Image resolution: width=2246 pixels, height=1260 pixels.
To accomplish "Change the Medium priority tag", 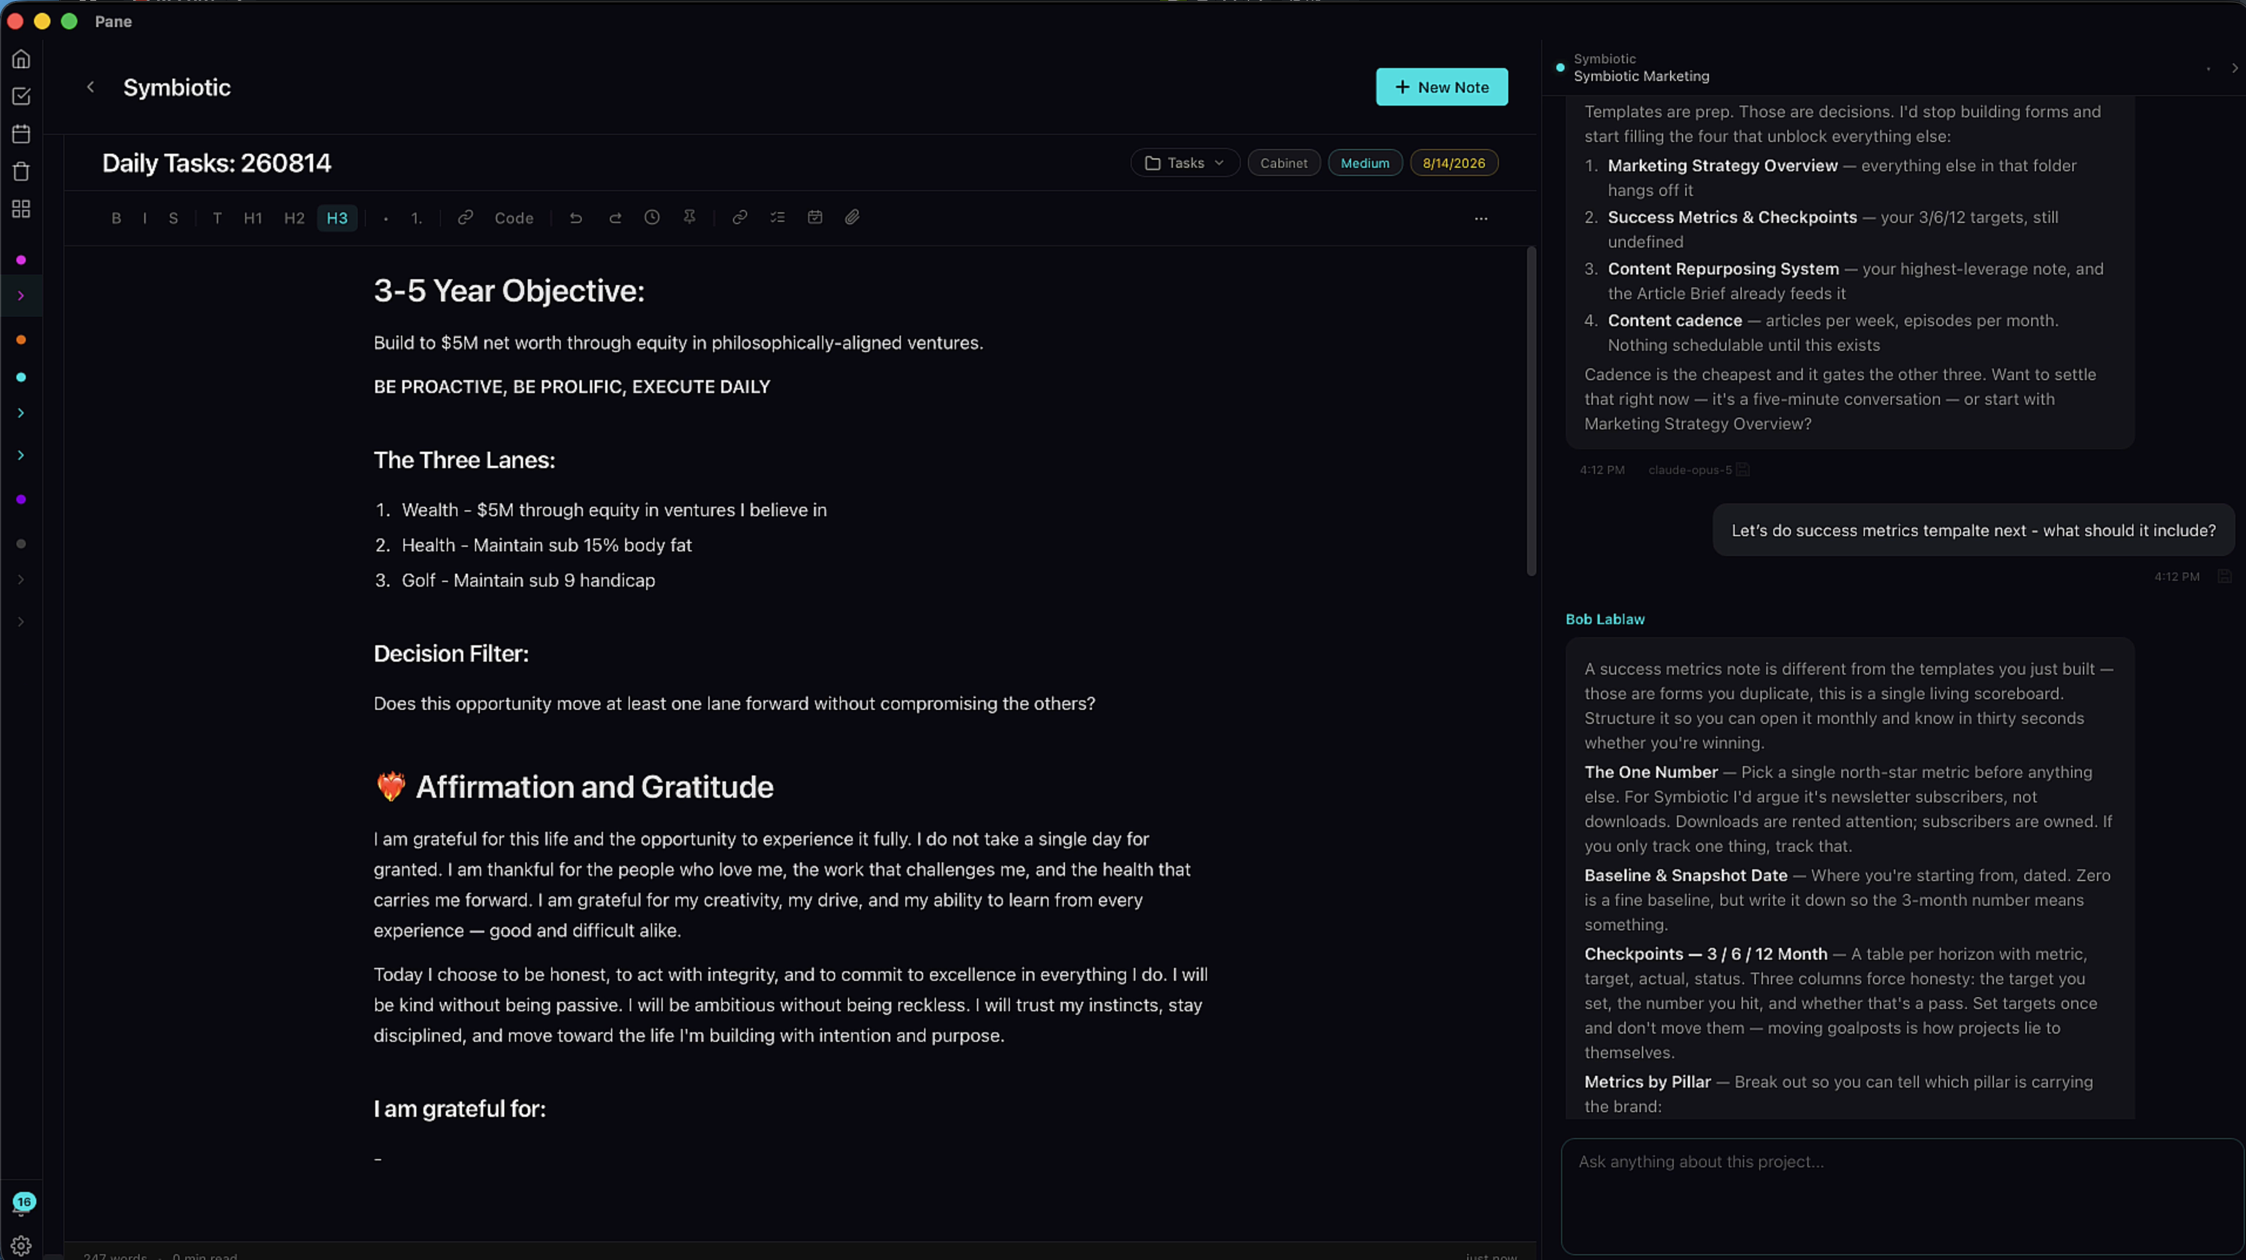I will click(1365, 163).
